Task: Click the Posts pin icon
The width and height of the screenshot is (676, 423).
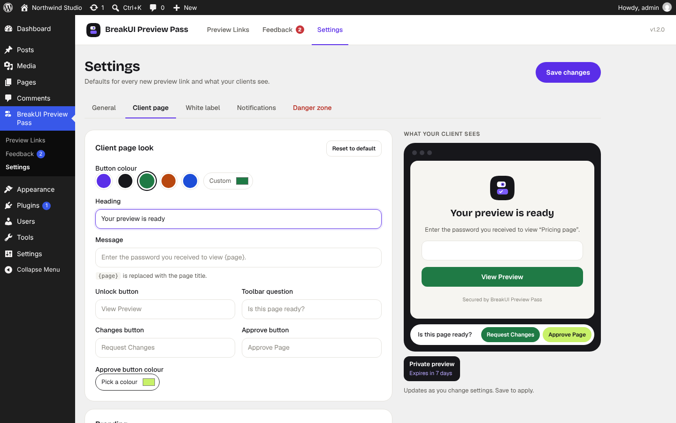Action: click(x=8, y=50)
